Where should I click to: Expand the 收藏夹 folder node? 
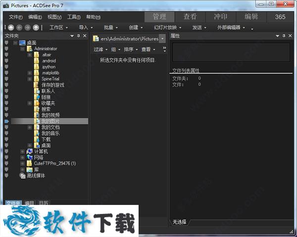coord(30,103)
